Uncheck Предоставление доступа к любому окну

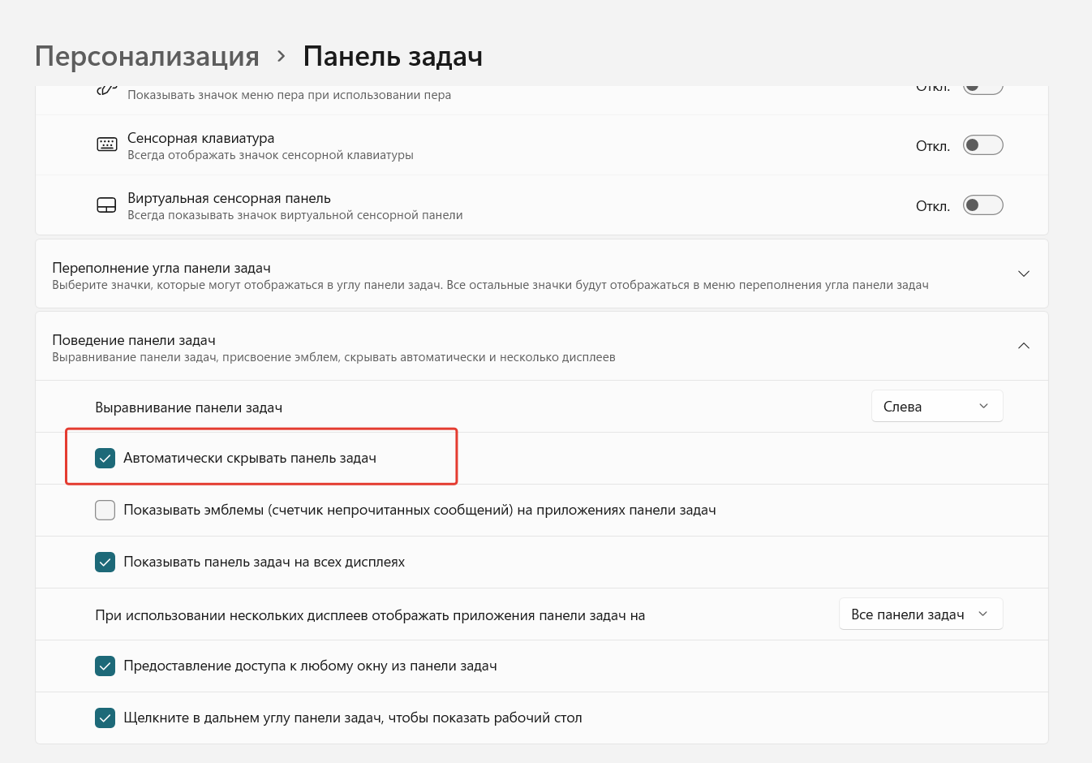[x=105, y=666]
